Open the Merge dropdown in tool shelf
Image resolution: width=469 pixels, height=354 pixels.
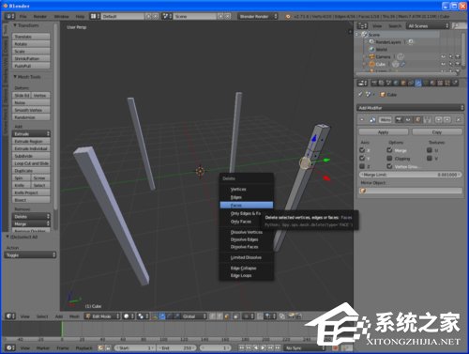click(x=31, y=223)
